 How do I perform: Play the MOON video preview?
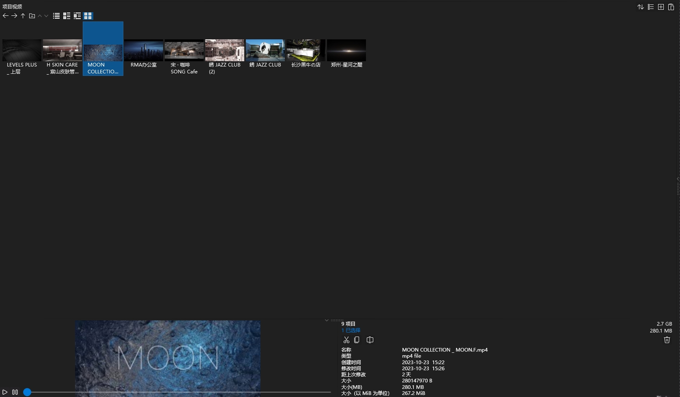point(5,392)
